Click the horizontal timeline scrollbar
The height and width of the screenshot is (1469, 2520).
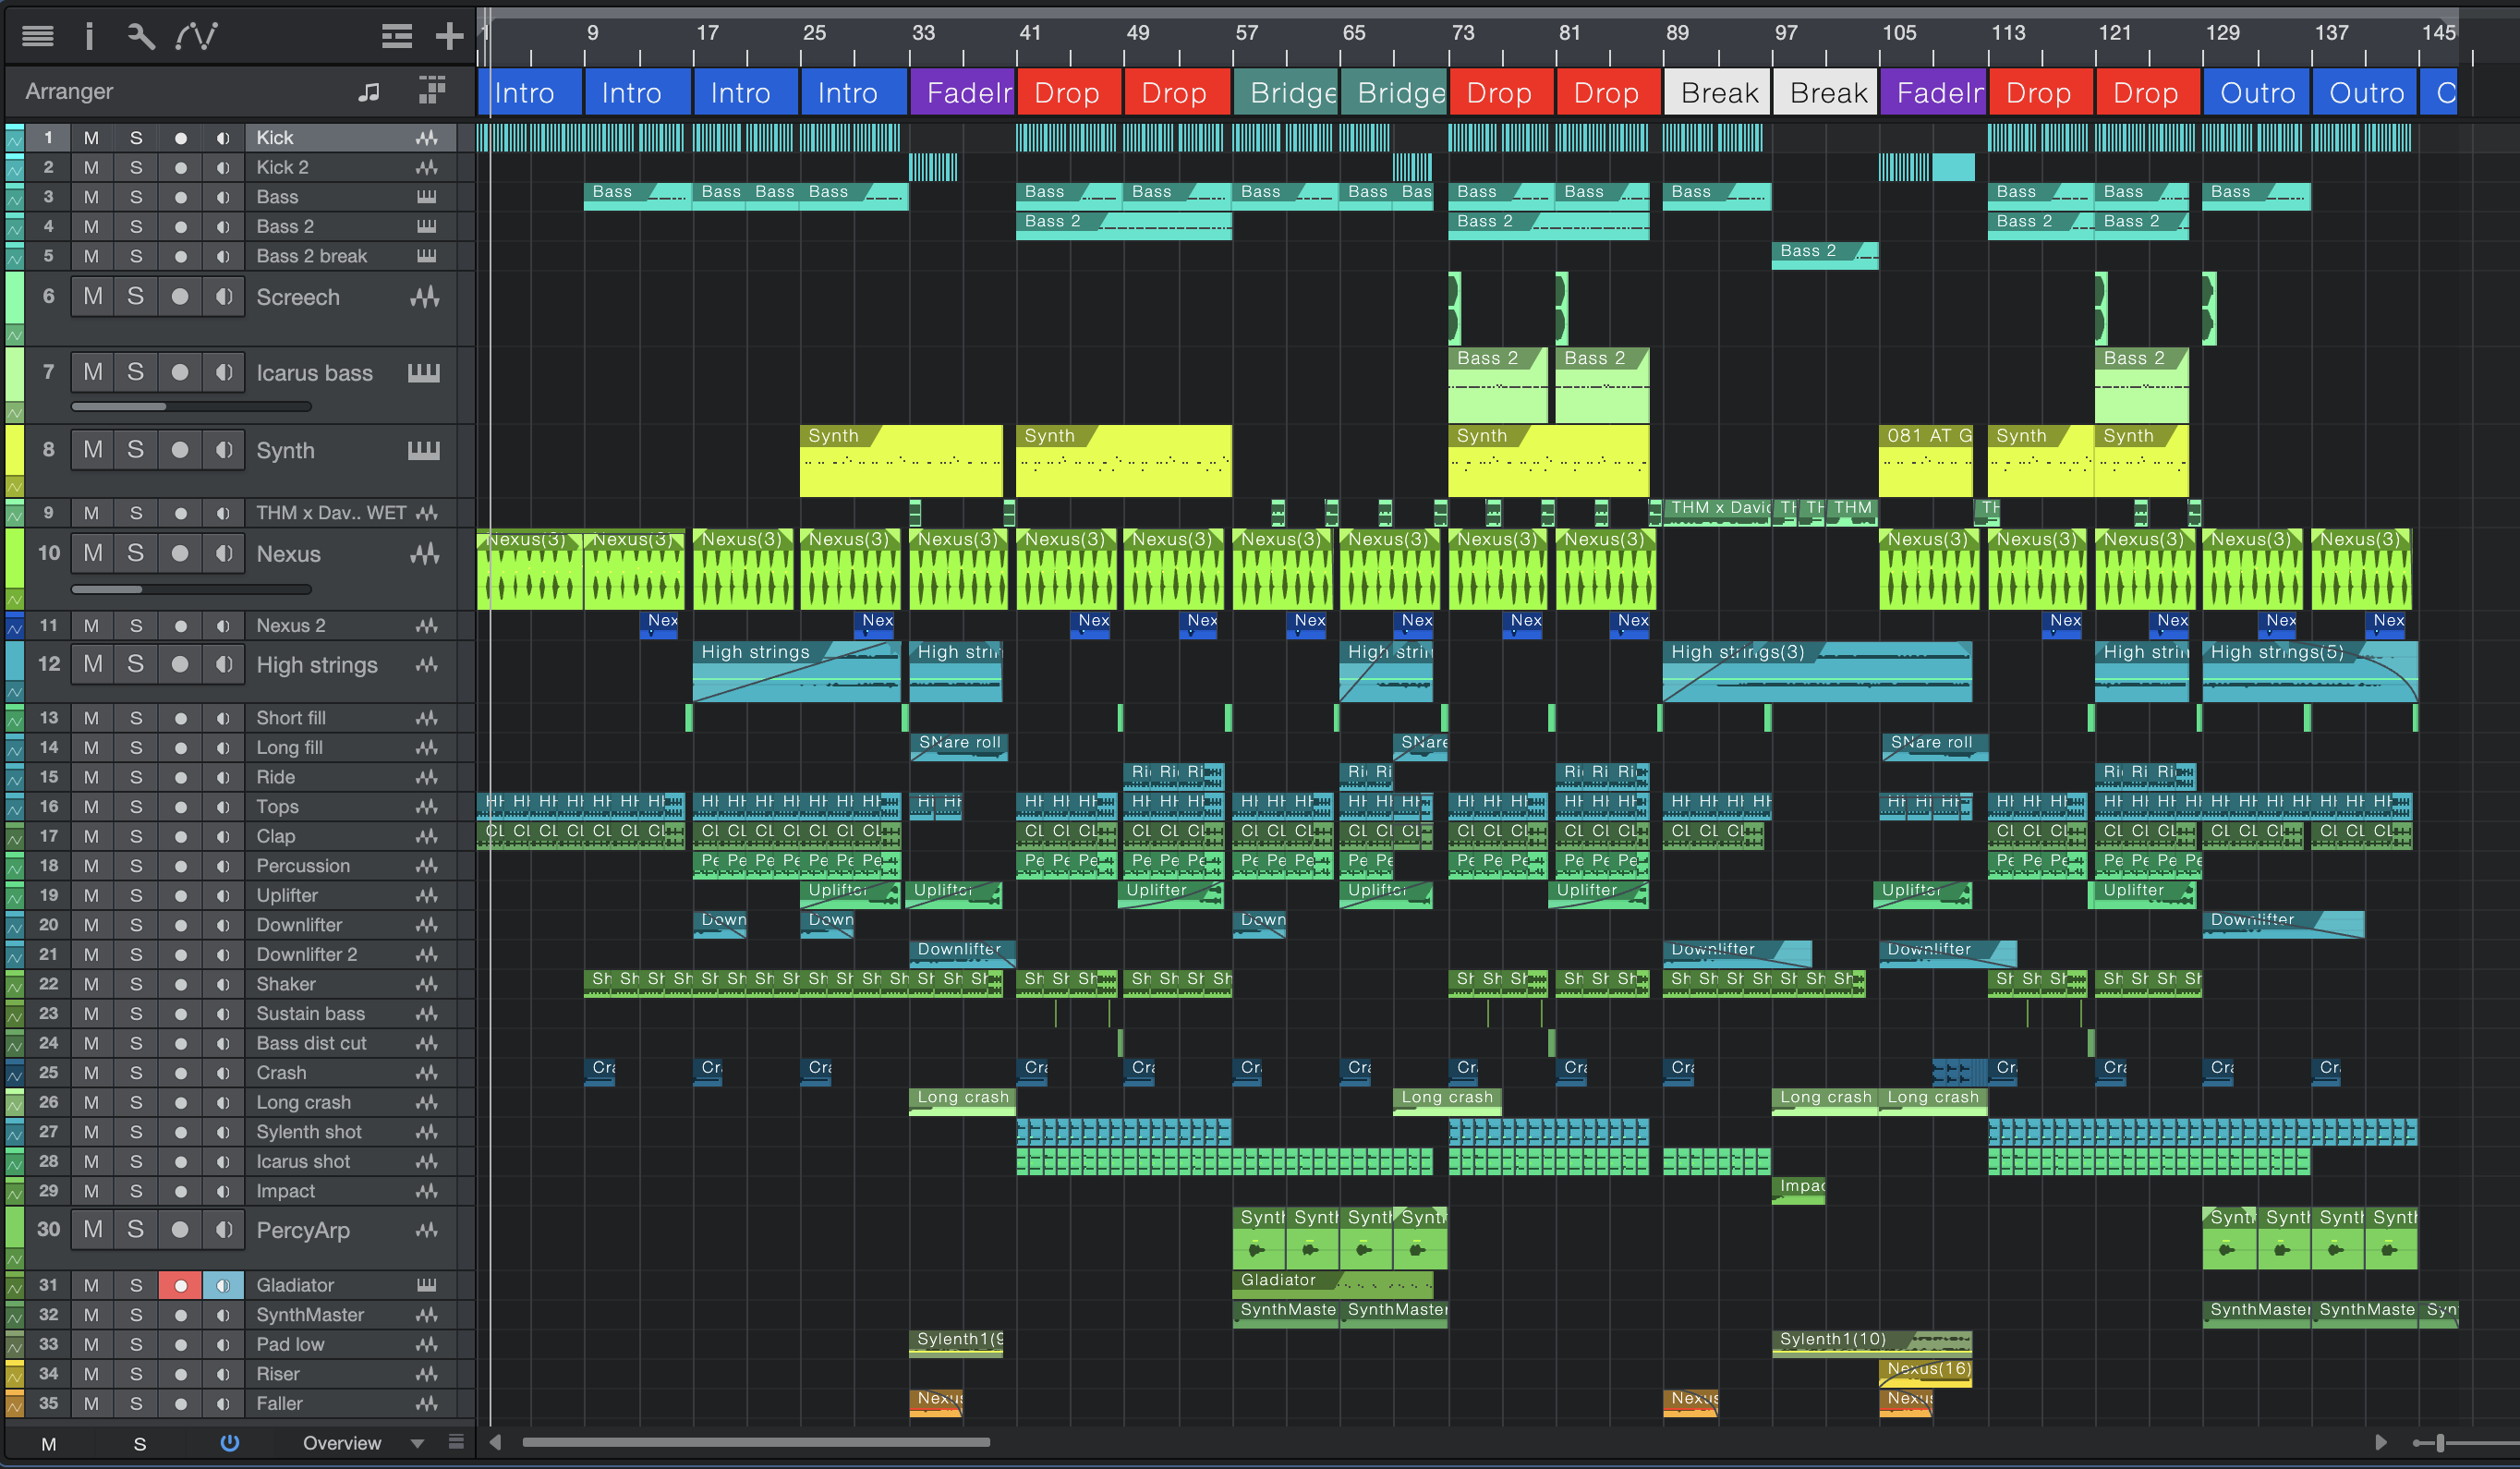pyautogui.click(x=755, y=1442)
